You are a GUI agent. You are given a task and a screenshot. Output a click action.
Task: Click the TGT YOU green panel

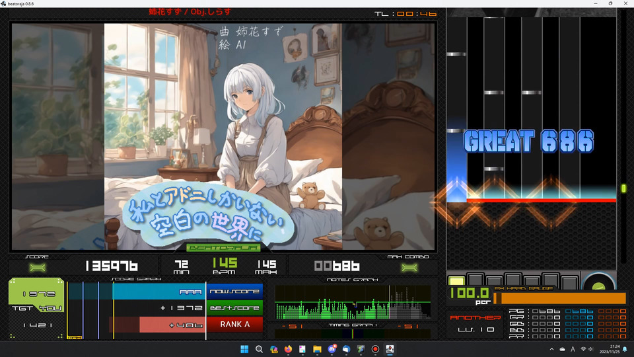click(x=36, y=295)
